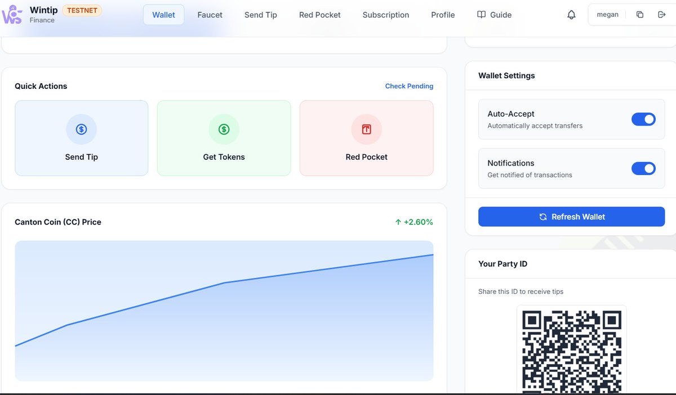The height and width of the screenshot is (395, 676).
Task: Go to the Faucet tab
Action: point(210,15)
